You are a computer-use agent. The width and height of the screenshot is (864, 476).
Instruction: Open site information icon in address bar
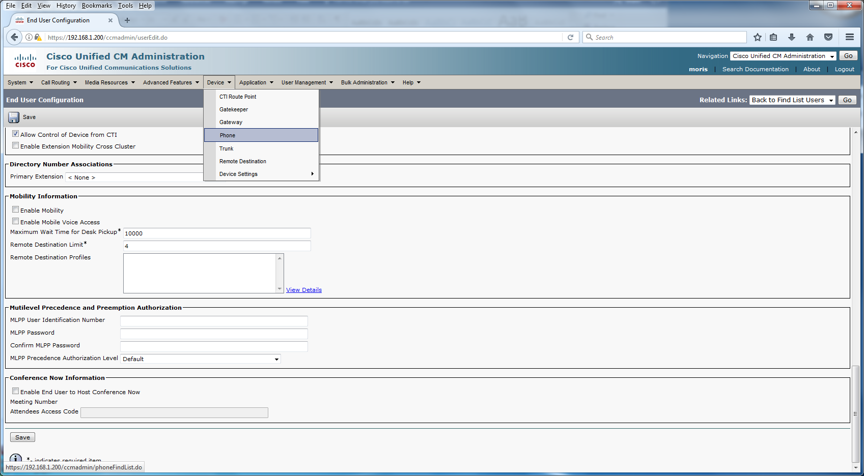click(x=29, y=37)
